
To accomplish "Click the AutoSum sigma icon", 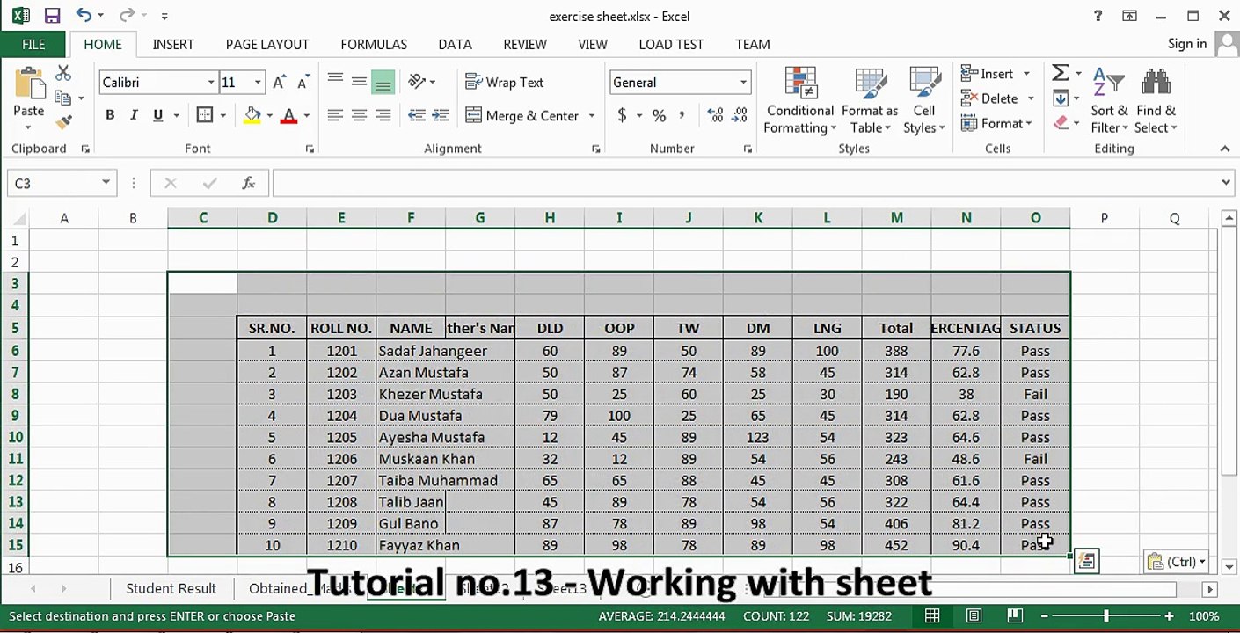I will 1061,73.
